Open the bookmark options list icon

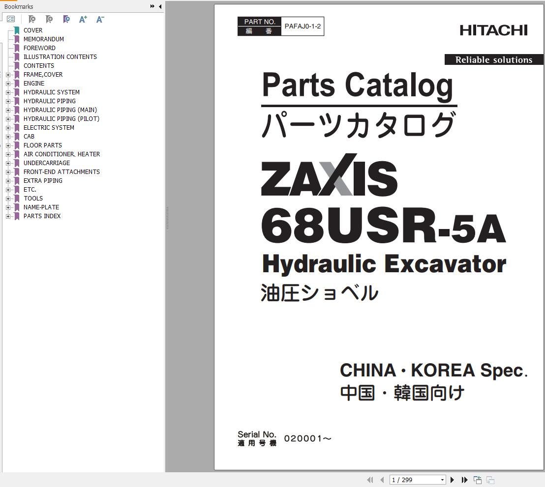click(11, 19)
